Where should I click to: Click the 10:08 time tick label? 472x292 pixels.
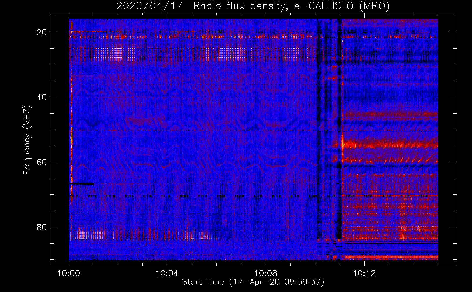tap(266, 274)
